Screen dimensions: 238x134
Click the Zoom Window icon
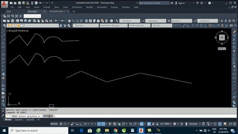coord(77,21)
